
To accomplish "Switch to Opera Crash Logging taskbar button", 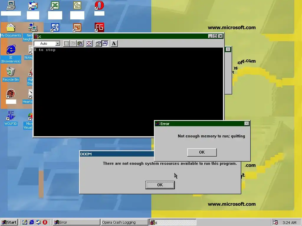I will click(124, 222).
